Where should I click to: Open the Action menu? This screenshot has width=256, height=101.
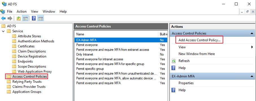coord(21,12)
